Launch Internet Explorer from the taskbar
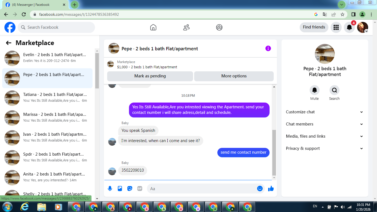 click(25, 206)
